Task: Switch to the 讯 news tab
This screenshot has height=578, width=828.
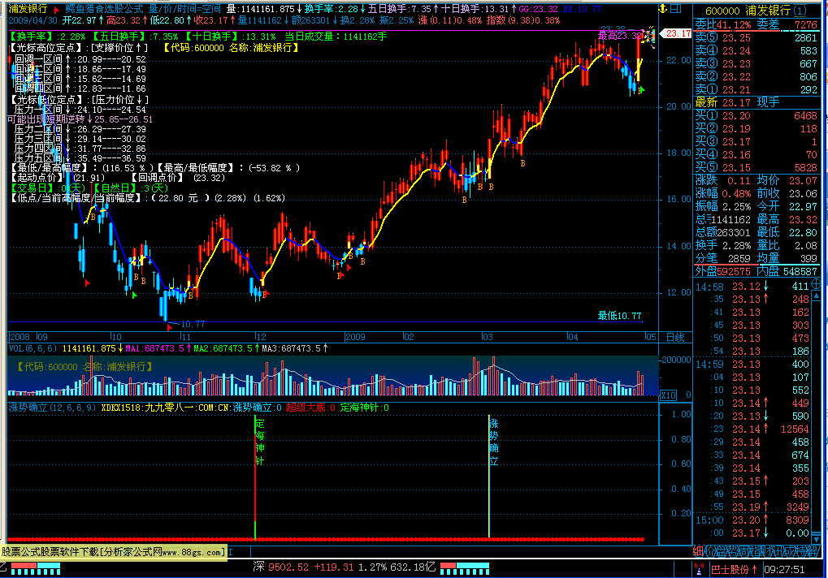Action: click(x=780, y=552)
